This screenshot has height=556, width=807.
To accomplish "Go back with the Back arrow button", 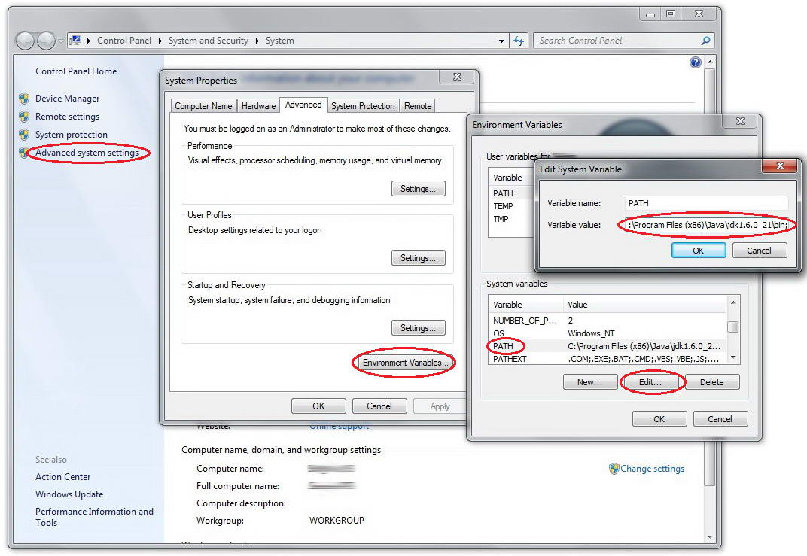I will click(x=25, y=41).
